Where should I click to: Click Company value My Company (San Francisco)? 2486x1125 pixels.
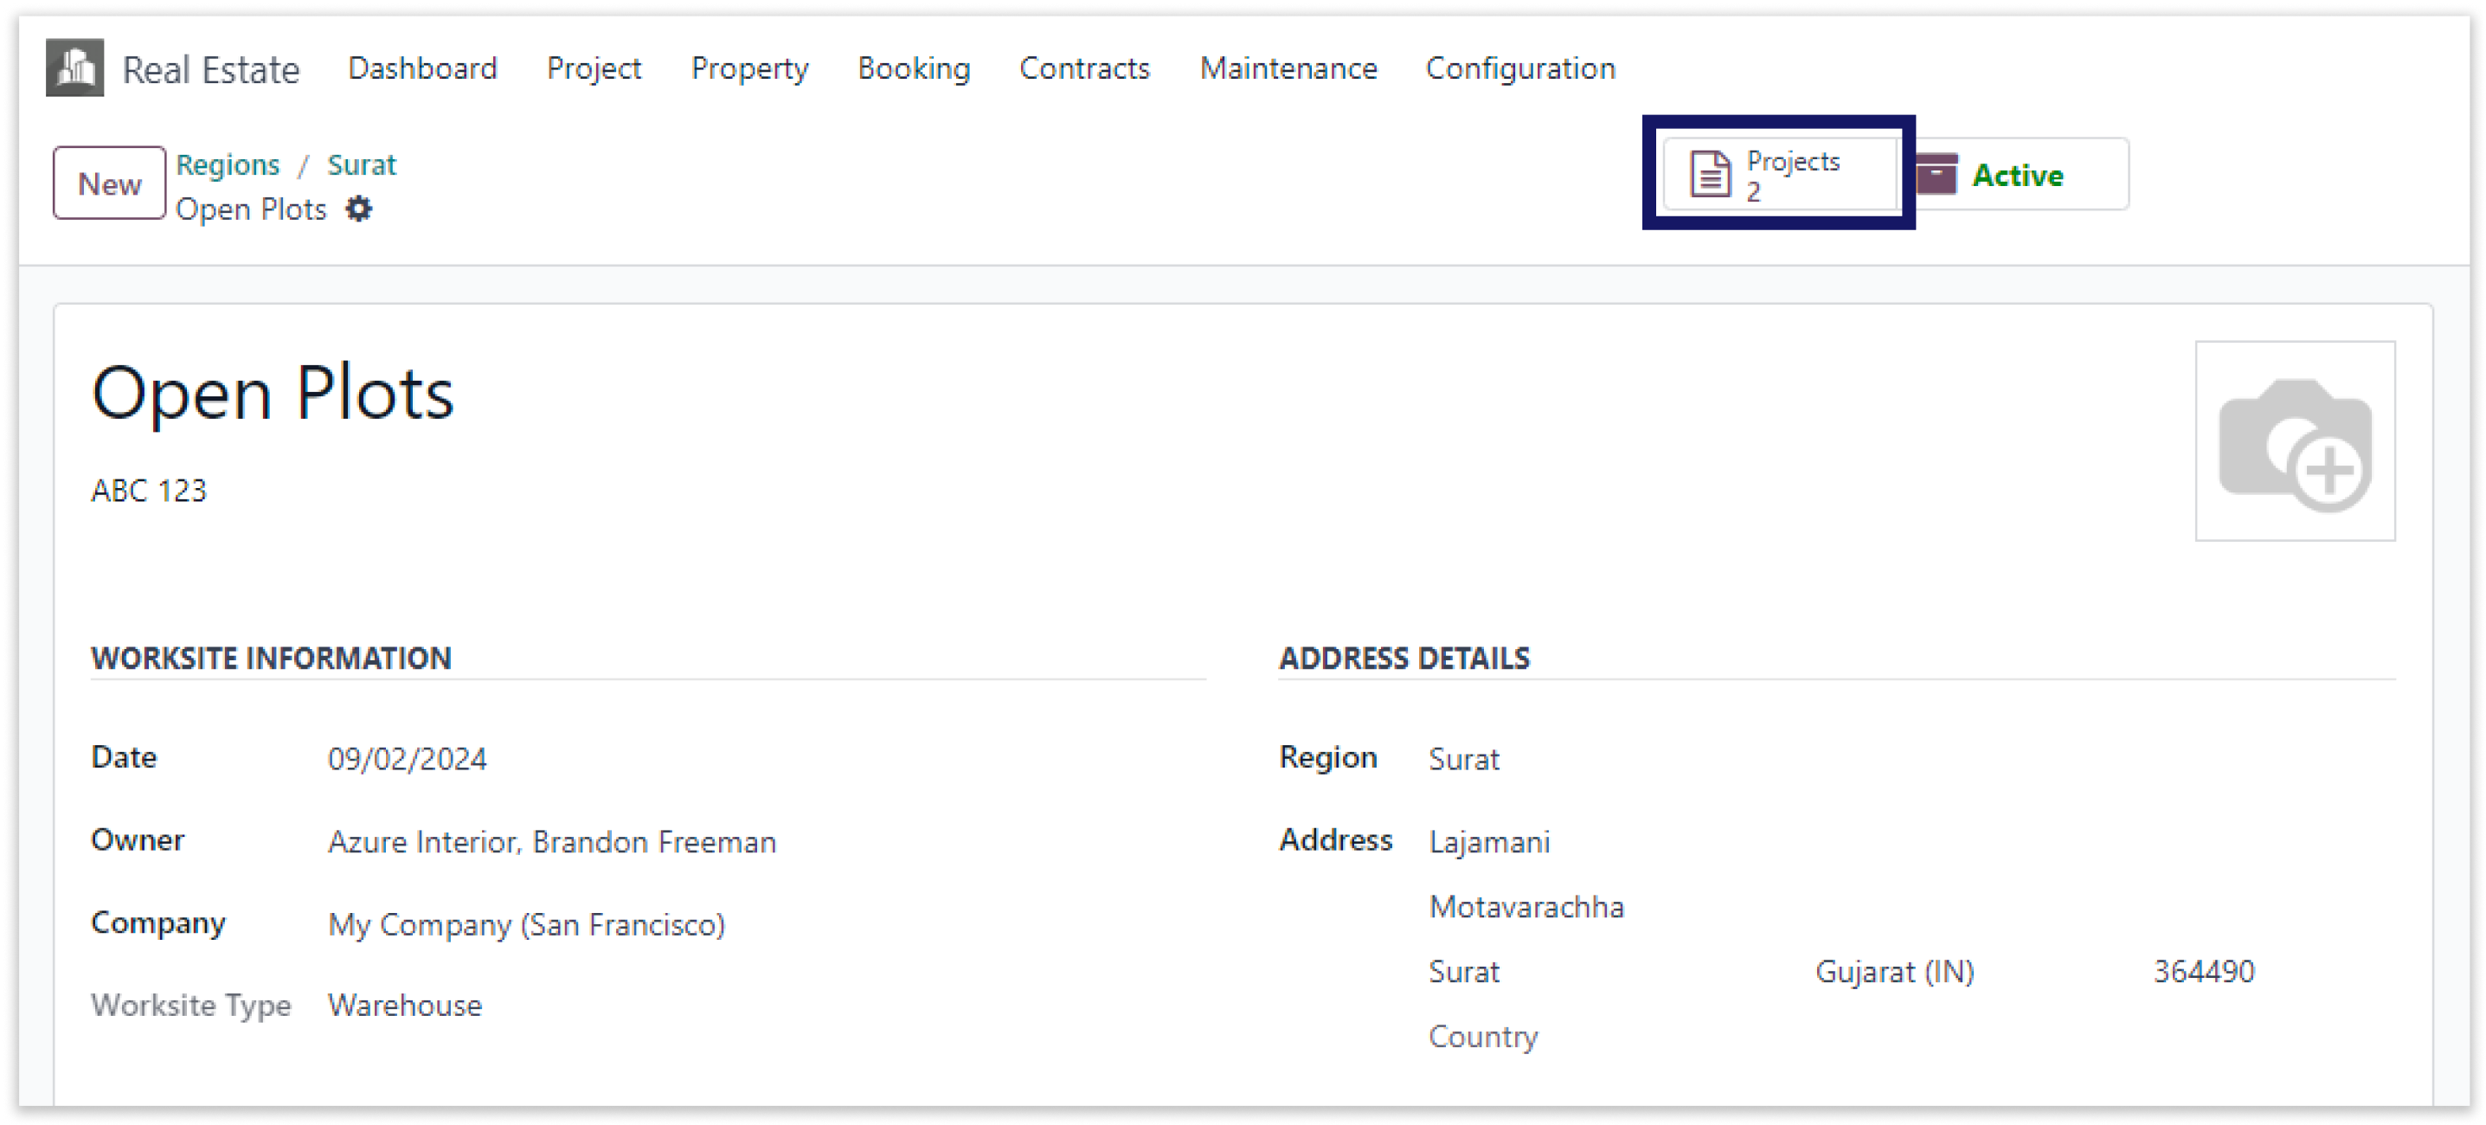527,924
